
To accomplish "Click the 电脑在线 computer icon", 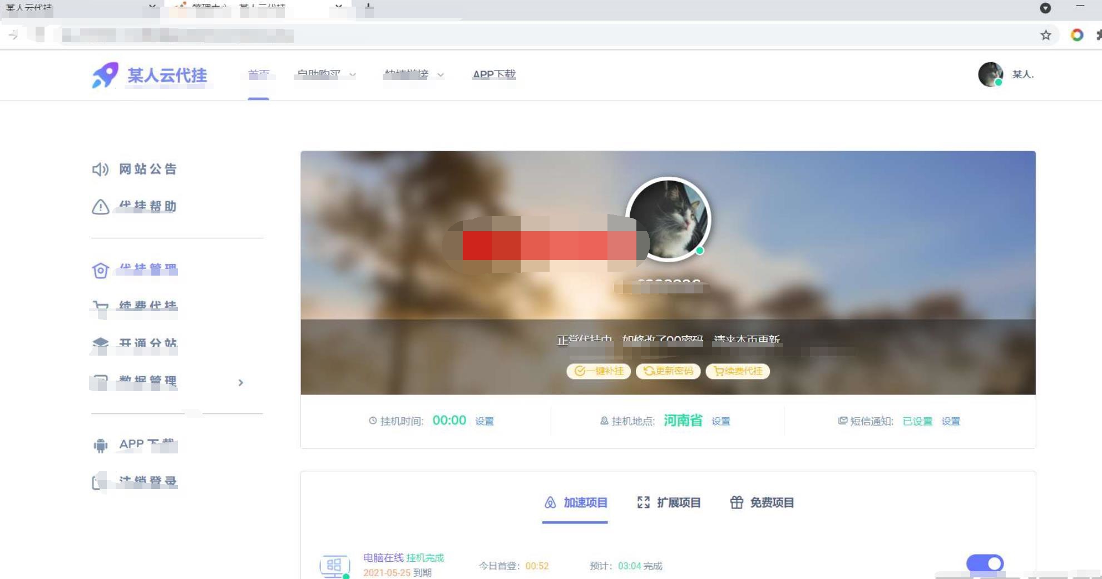I will [334, 566].
